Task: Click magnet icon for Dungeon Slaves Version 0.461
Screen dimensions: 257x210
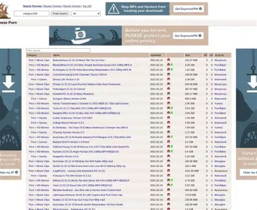Action: (x=169, y=98)
